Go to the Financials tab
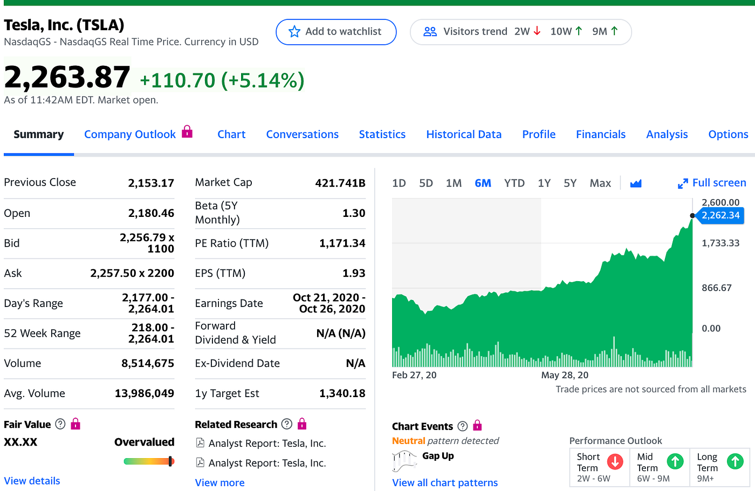Image resolution: width=755 pixels, height=491 pixels. coord(601,134)
